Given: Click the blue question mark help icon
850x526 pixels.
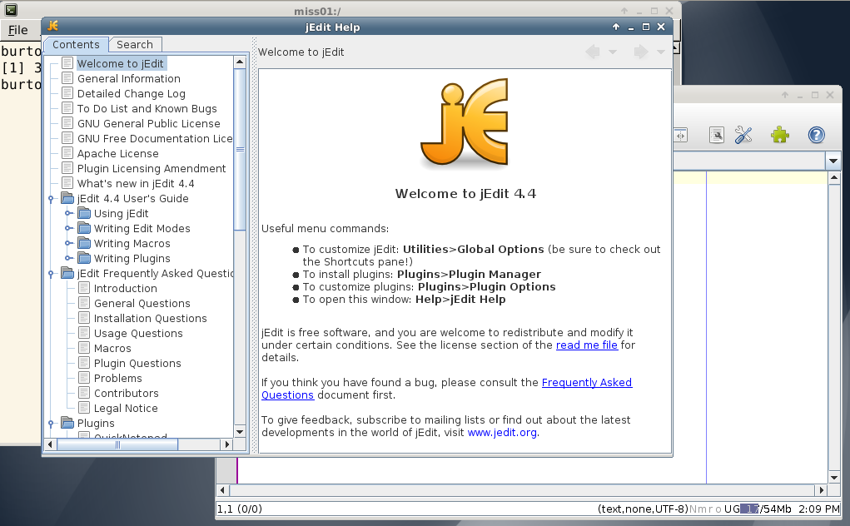Looking at the screenshot, I should pyautogui.click(x=816, y=135).
